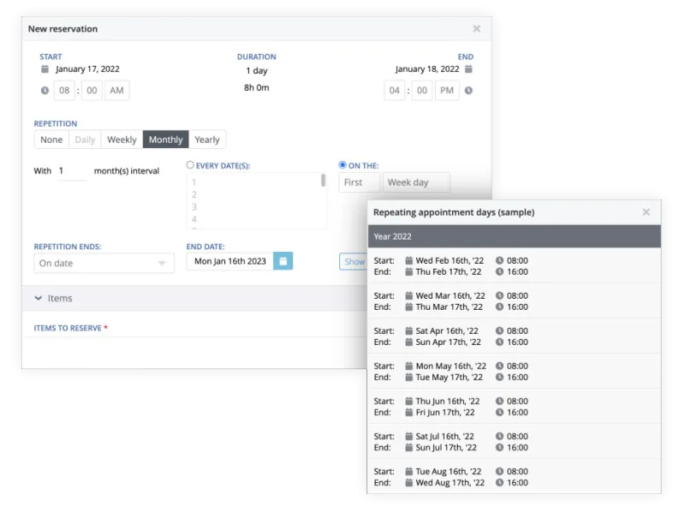Click the month interval input field
The image size is (685, 512).
(x=72, y=171)
